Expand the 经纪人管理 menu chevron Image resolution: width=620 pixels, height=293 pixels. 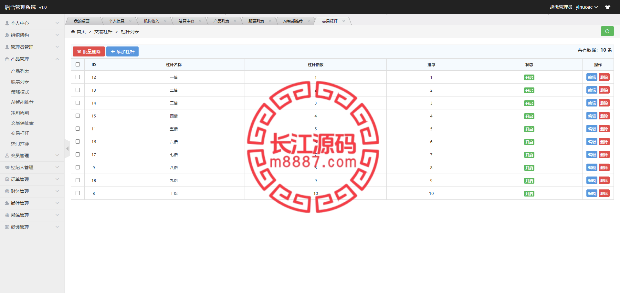[x=57, y=167]
